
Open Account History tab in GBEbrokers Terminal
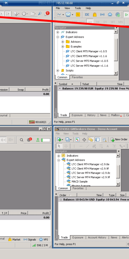point(97,237)
